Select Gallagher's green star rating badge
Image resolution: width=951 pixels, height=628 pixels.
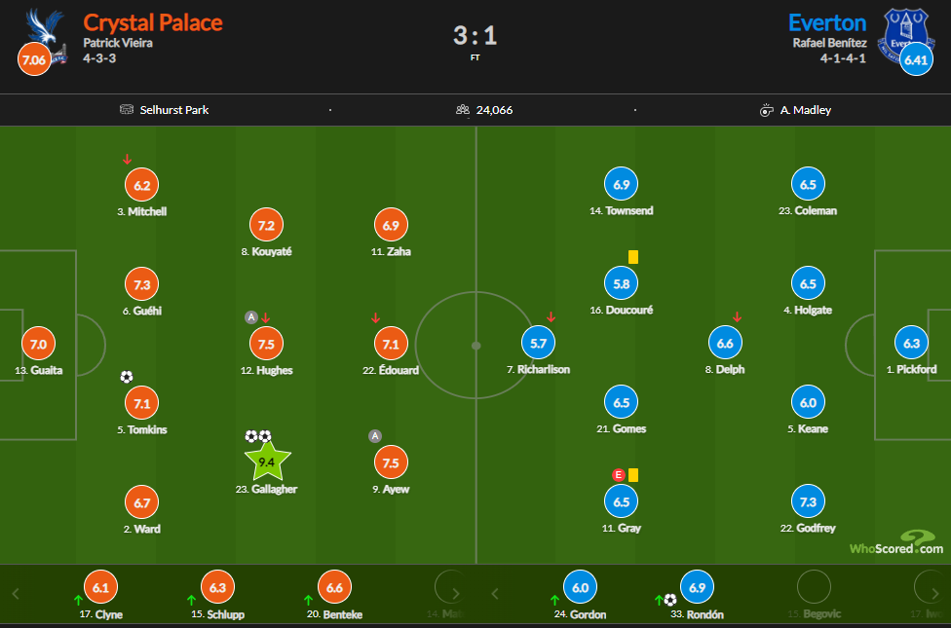tap(267, 462)
